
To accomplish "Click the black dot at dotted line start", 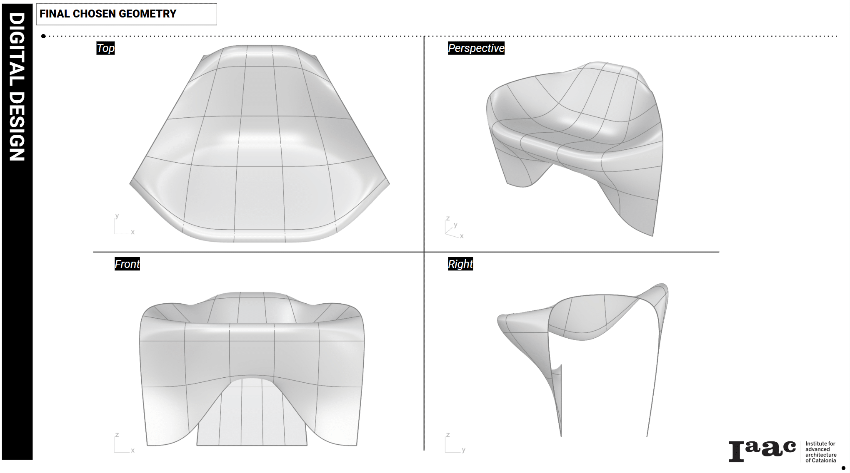I will [43, 36].
